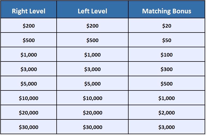
Task: Select the $3,000 Left Level cell
Action: pyautogui.click(x=92, y=69)
